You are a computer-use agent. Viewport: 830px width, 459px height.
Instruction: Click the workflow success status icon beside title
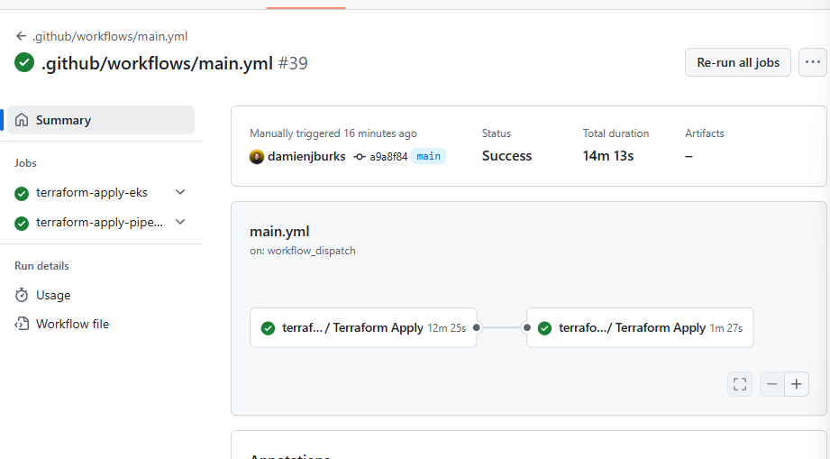24,62
